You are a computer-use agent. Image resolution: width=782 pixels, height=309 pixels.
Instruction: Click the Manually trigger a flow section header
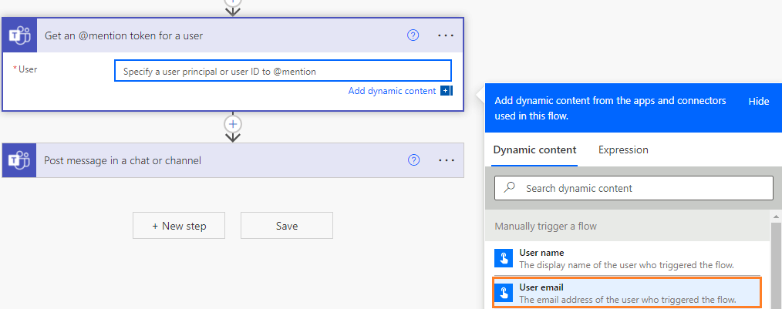[628, 227]
